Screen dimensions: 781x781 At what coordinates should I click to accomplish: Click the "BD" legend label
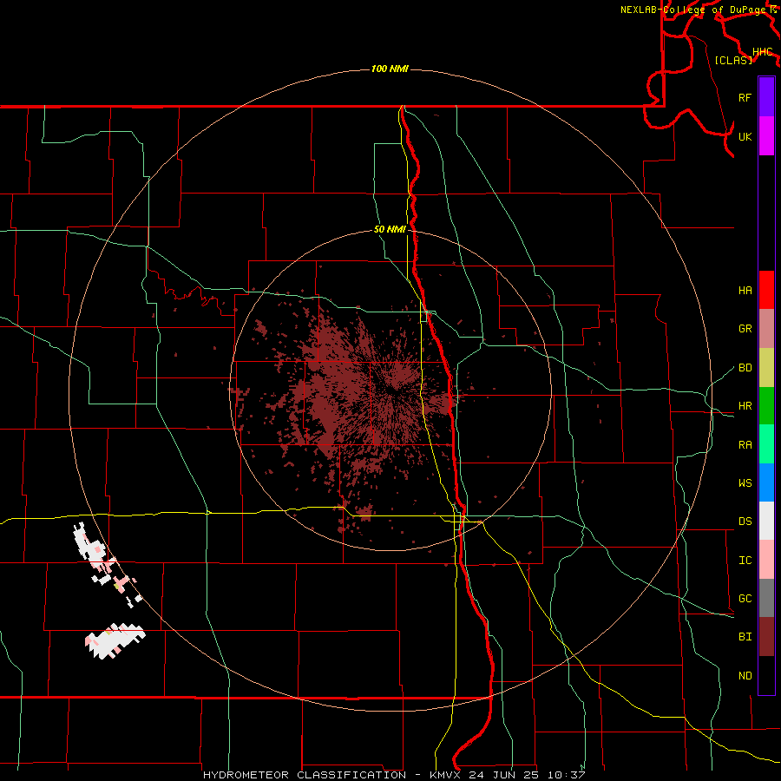click(x=745, y=368)
